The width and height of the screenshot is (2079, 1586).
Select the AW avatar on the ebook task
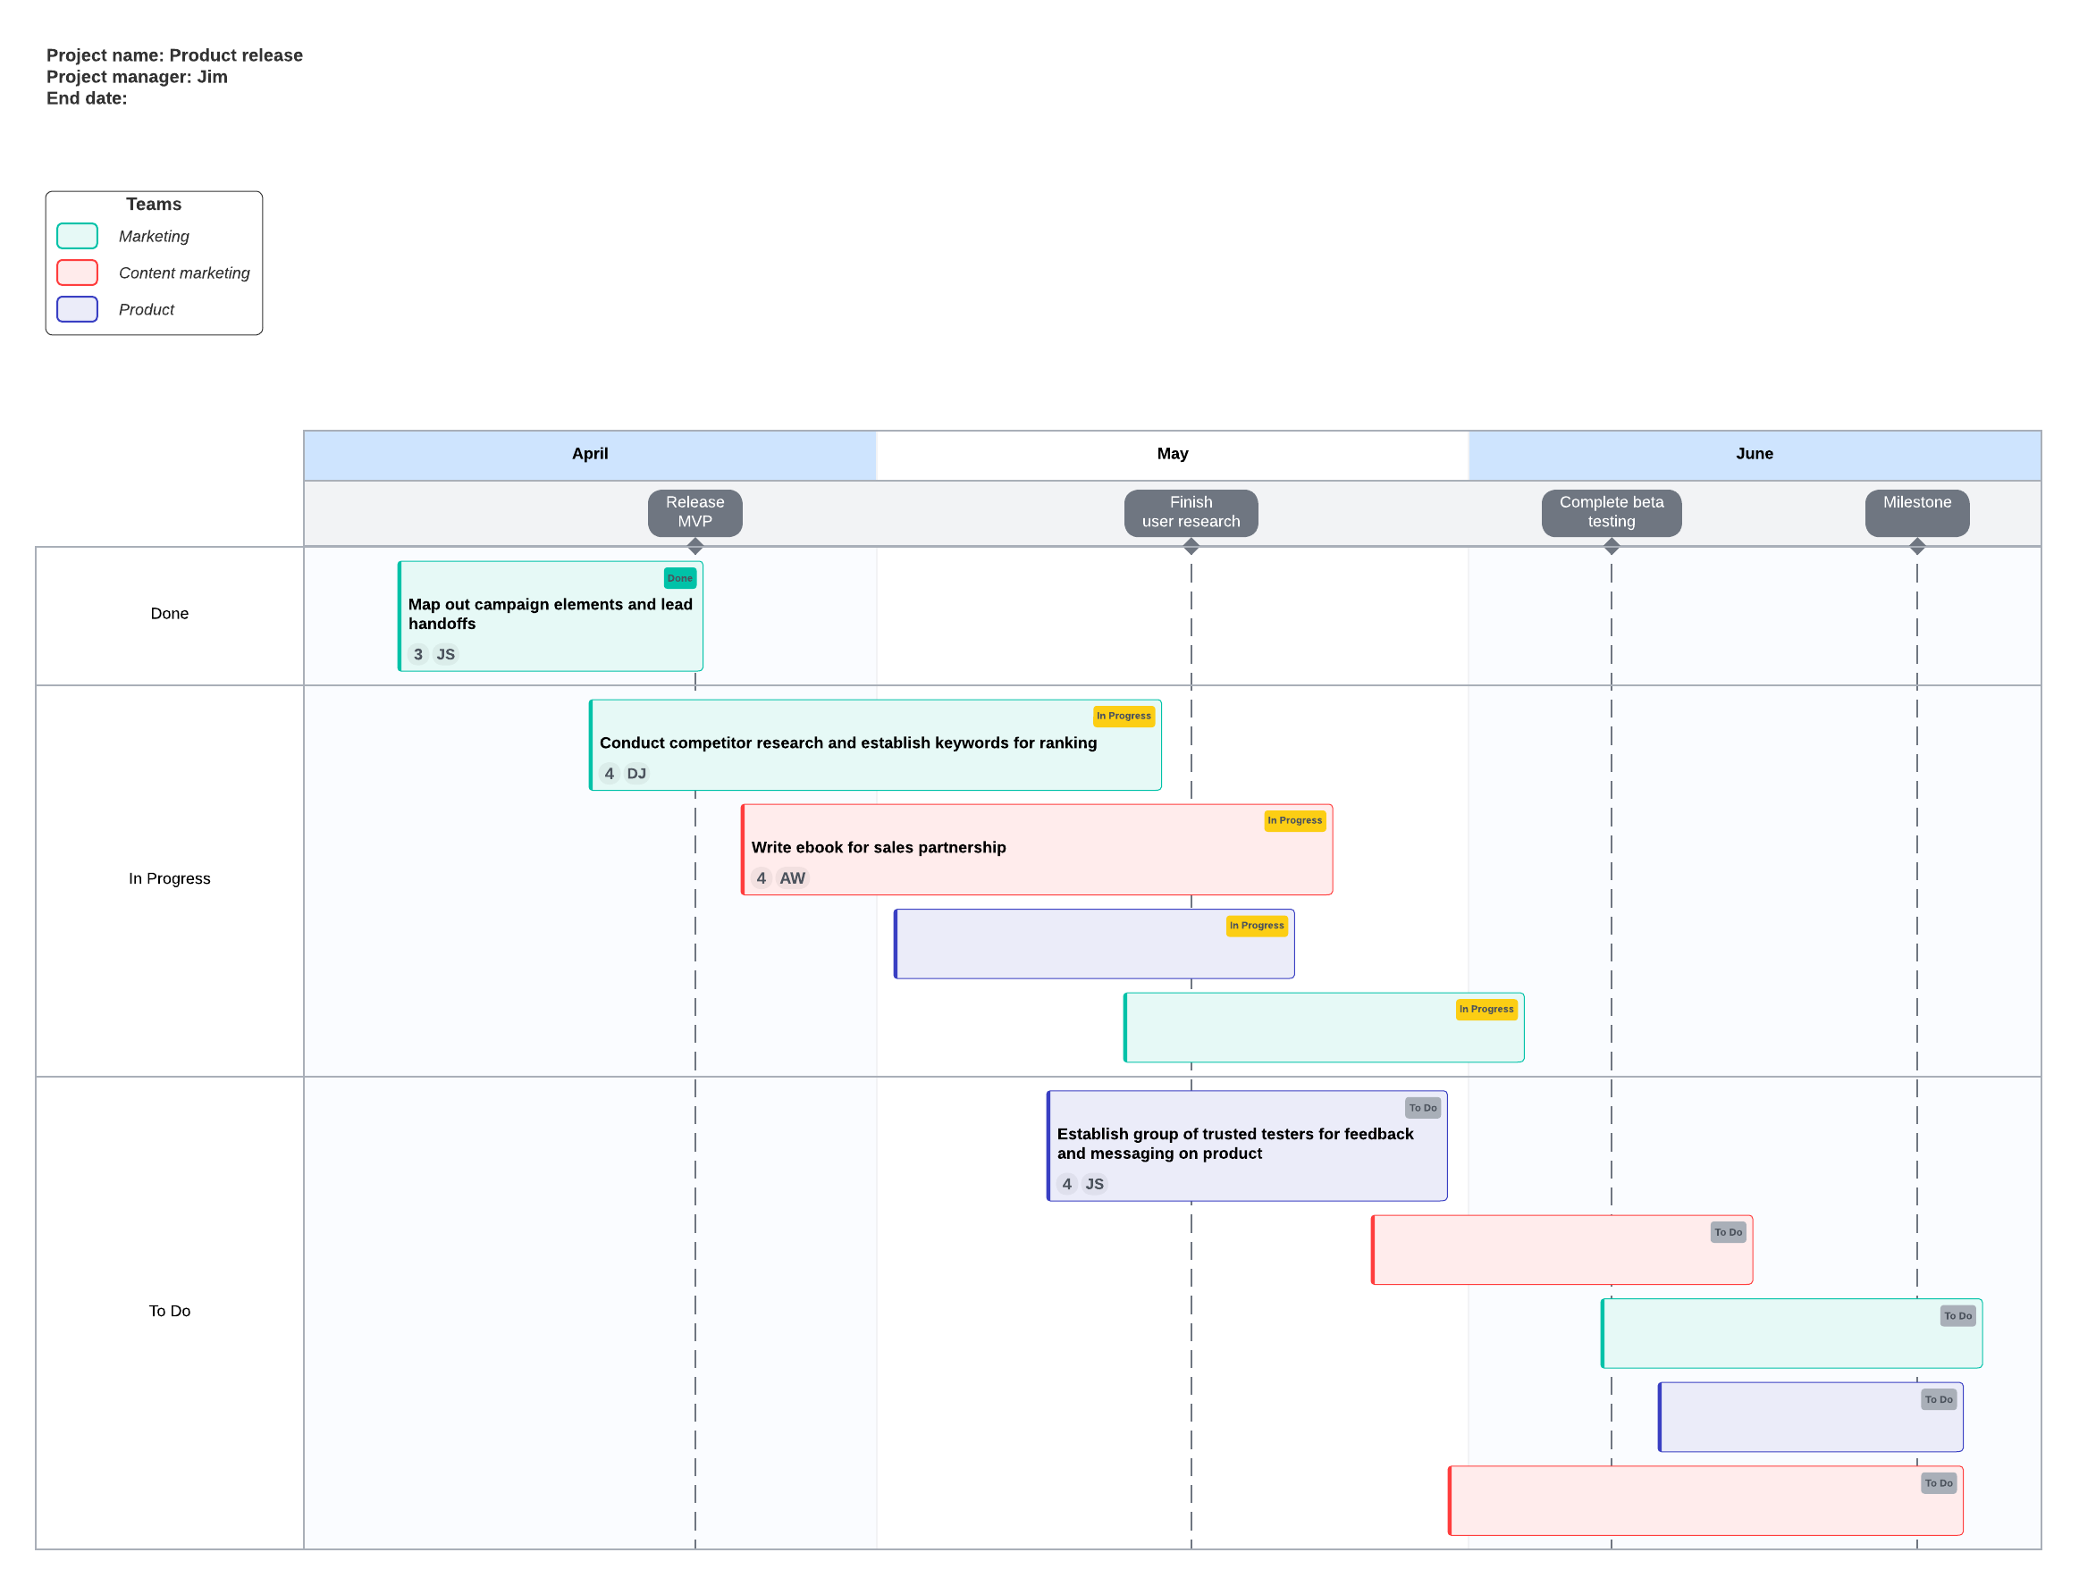tap(793, 878)
